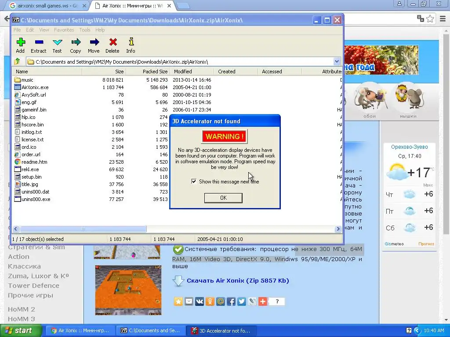Uncheck Show this message next time
The height and width of the screenshot is (337, 450).
point(194,181)
